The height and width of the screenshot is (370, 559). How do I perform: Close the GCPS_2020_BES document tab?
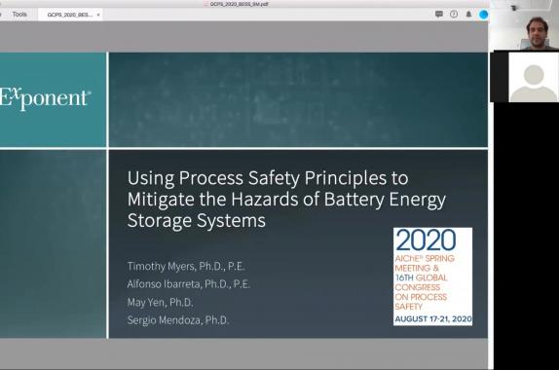tap(98, 15)
